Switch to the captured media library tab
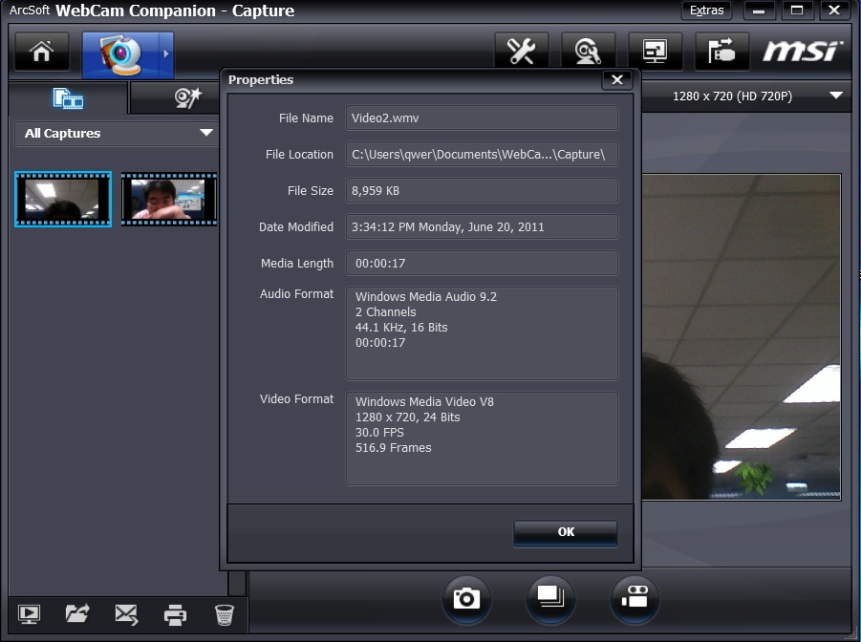This screenshot has width=861, height=642. tap(68, 98)
